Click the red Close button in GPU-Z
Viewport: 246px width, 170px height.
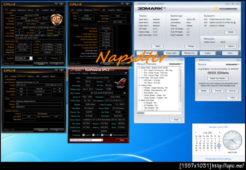[122, 140]
